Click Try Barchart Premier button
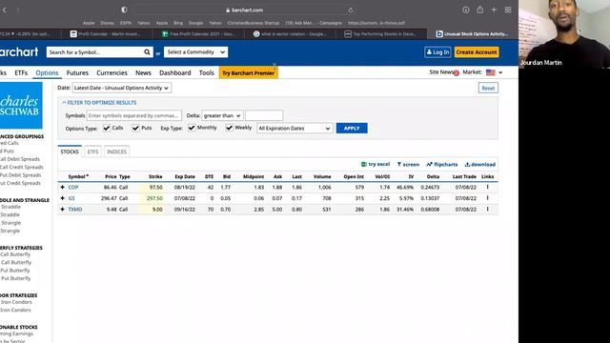This screenshot has width=610, height=343. [x=248, y=72]
